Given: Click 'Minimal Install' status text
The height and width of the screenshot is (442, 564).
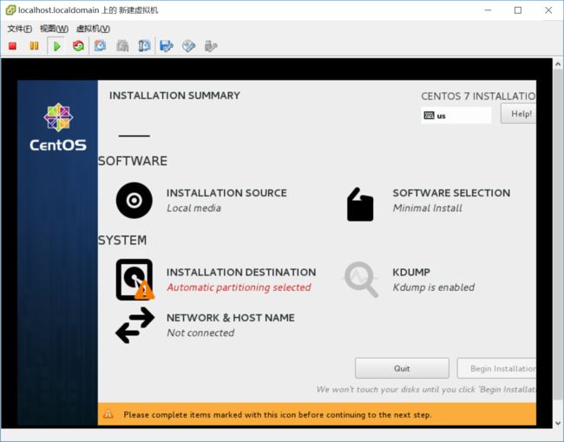Looking at the screenshot, I should coord(427,208).
